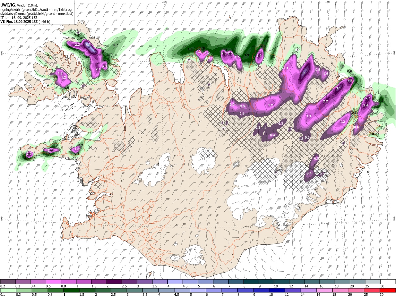Click the rain legend swatch between 1 and 1.5

pos(71,290)
